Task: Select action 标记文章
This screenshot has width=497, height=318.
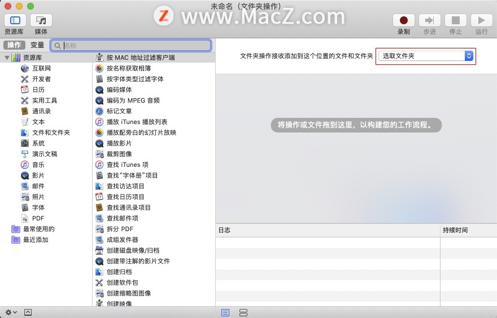Action: (155, 112)
